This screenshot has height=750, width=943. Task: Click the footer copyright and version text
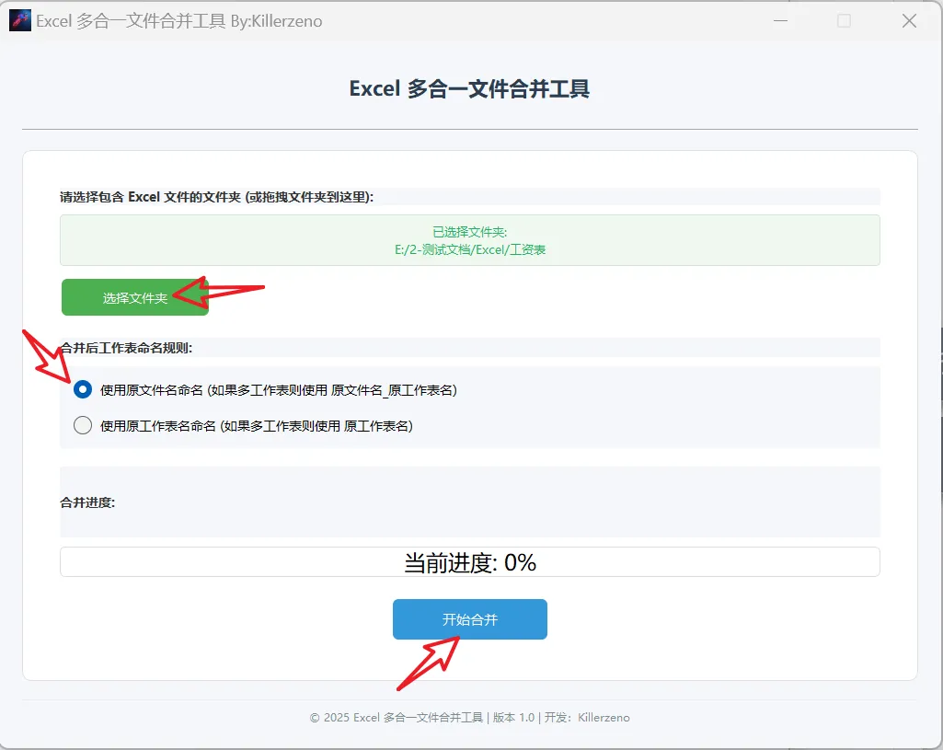pyautogui.click(x=469, y=718)
